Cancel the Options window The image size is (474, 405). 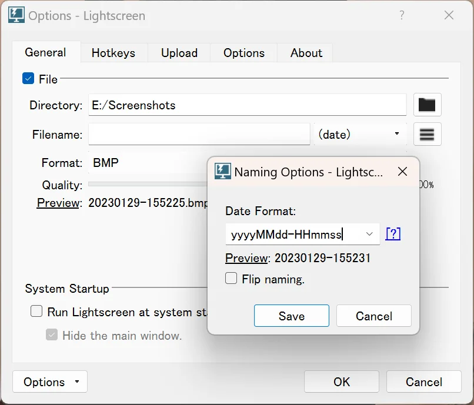pyautogui.click(x=424, y=381)
